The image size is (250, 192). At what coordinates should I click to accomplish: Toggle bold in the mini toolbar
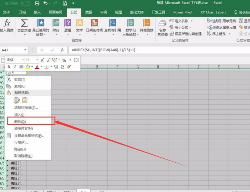(9, 67)
